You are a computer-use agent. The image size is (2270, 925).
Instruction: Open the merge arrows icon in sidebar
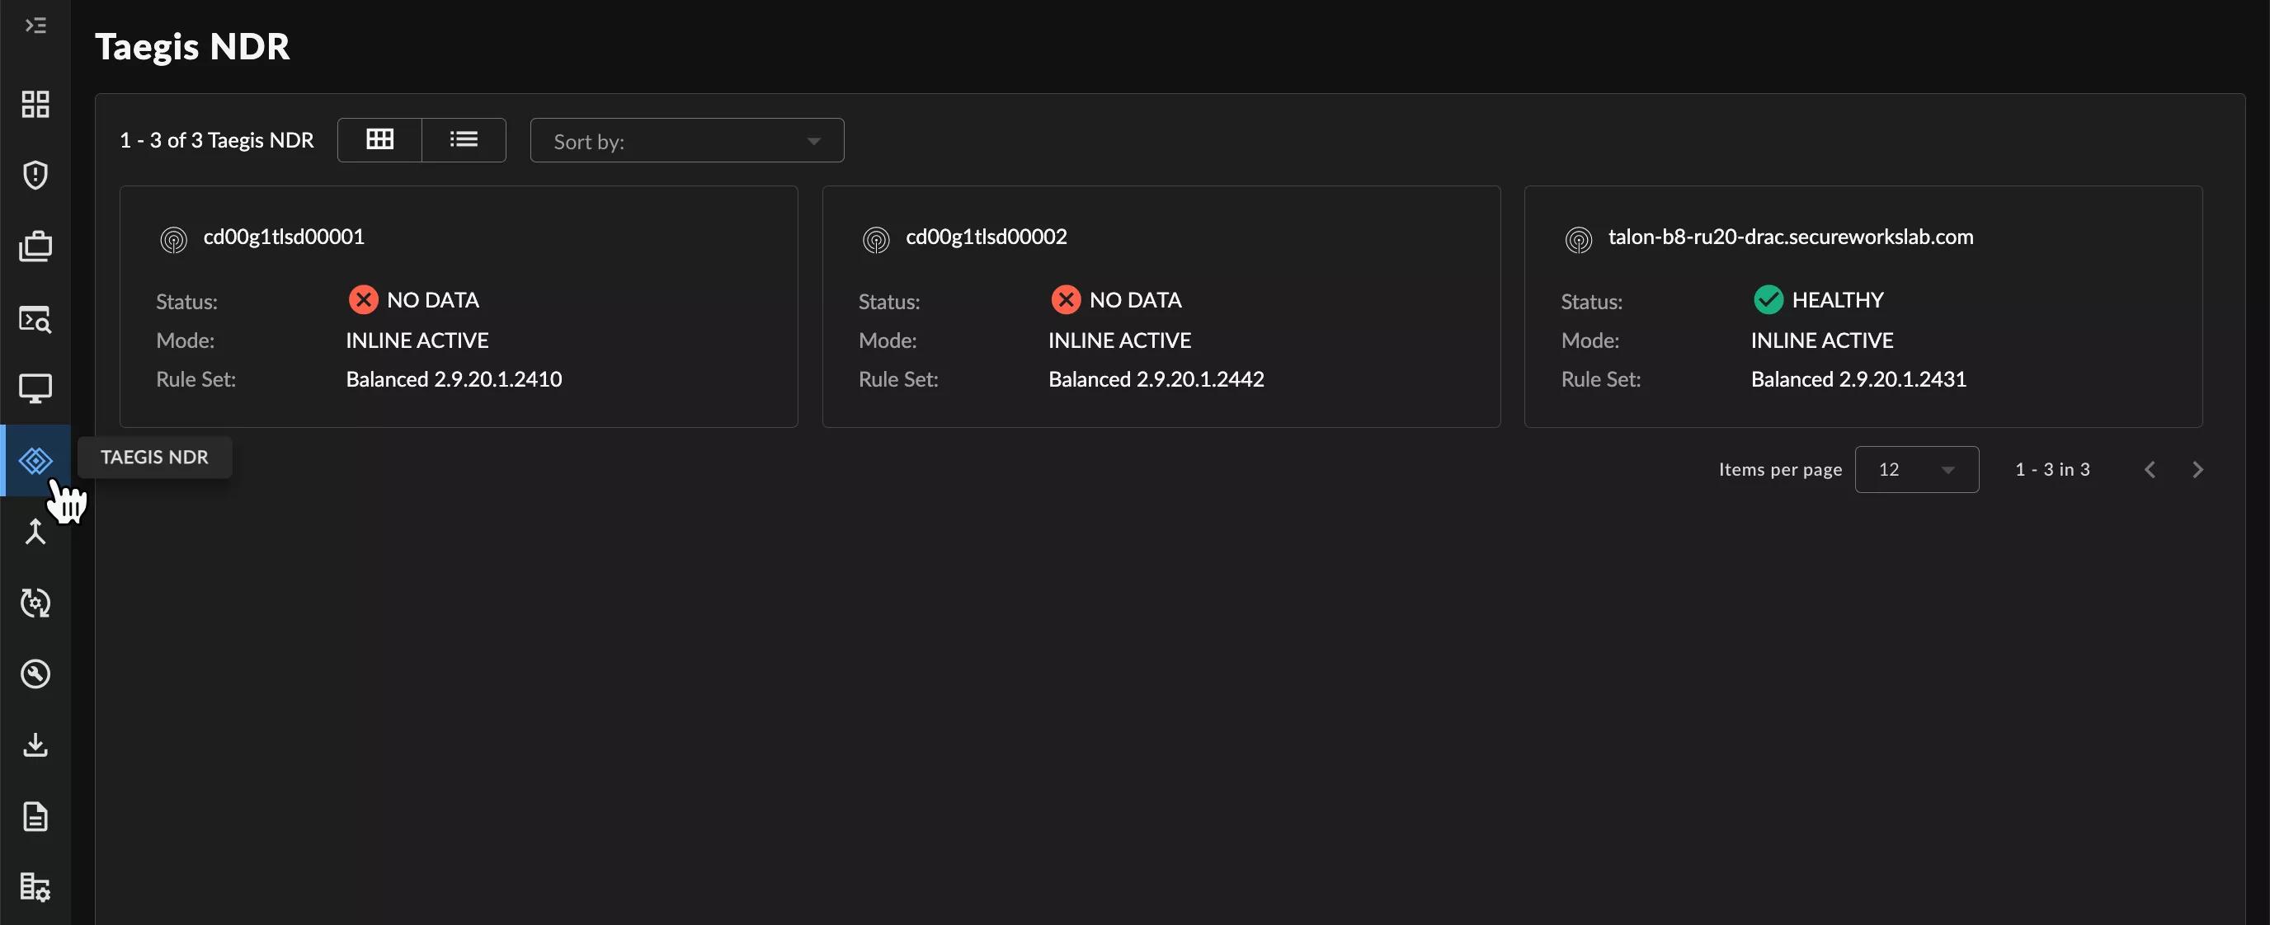35,532
